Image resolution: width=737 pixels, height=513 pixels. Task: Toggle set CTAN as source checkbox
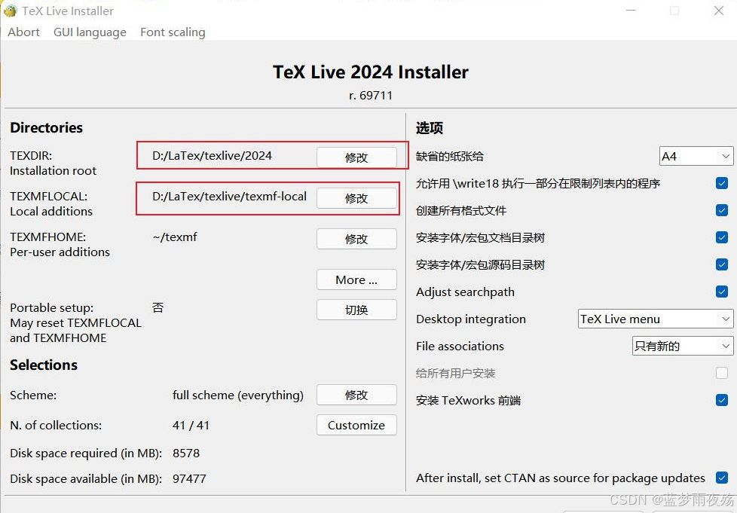pos(722,478)
